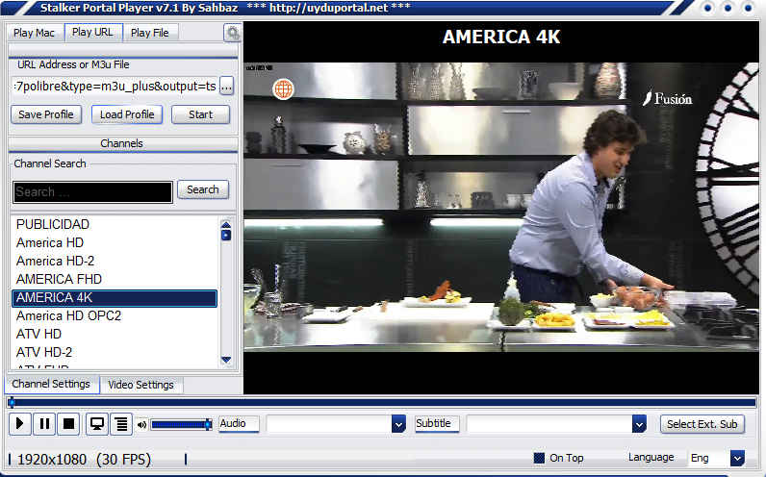The height and width of the screenshot is (477, 766).
Task: Open the Audio track dropdown
Action: [398, 424]
